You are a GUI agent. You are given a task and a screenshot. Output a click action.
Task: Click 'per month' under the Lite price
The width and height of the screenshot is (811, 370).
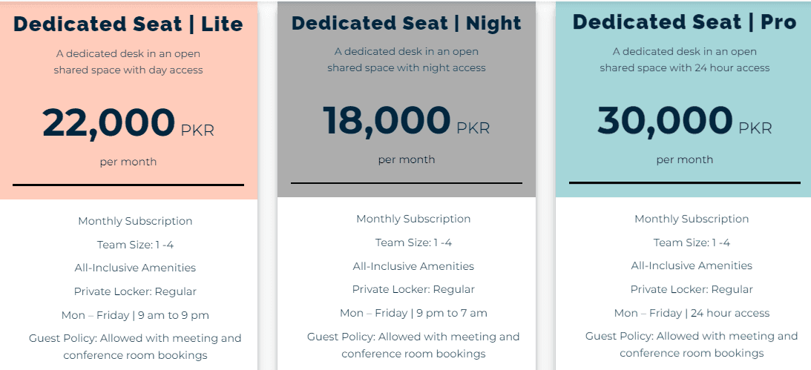pyautogui.click(x=128, y=162)
